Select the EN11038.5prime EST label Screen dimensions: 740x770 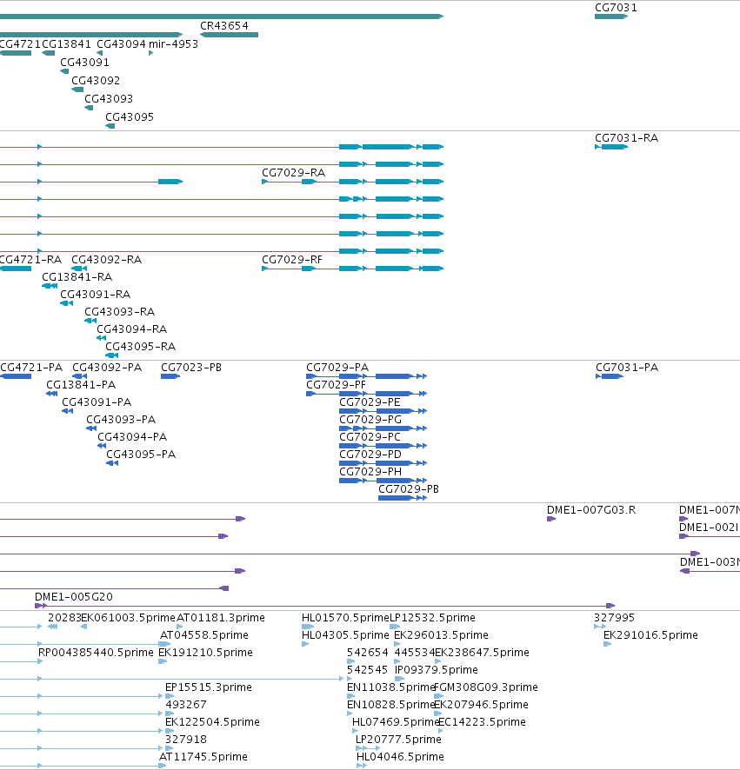[x=391, y=687]
